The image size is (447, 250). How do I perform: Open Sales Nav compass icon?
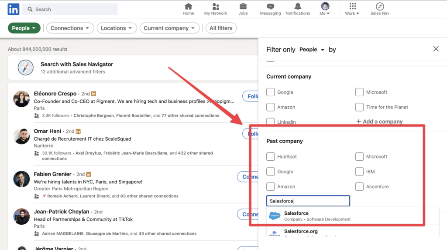[380, 6]
